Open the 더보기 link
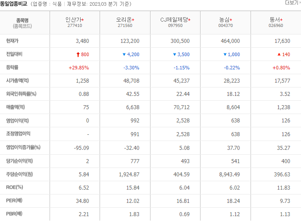The height and width of the screenshot is (221, 301). click(293, 3)
